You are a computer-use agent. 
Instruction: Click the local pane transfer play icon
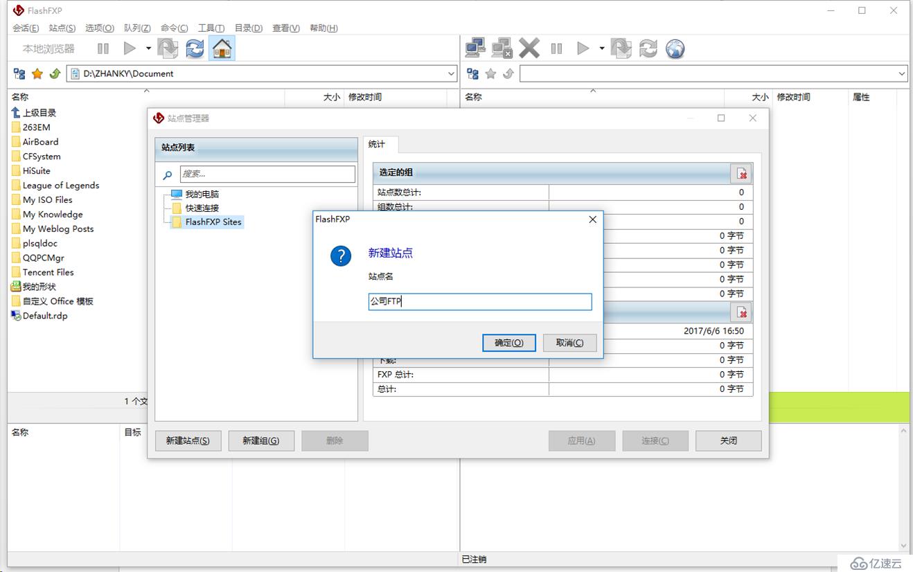point(130,48)
